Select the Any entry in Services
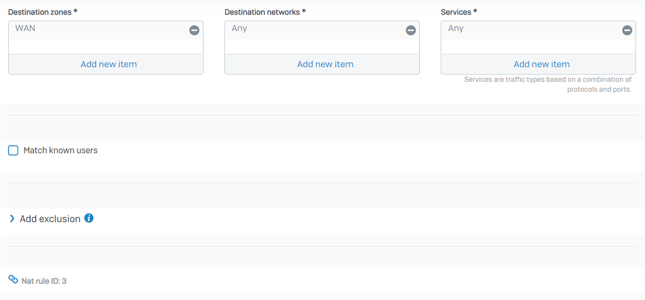645x300 pixels. (x=456, y=29)
